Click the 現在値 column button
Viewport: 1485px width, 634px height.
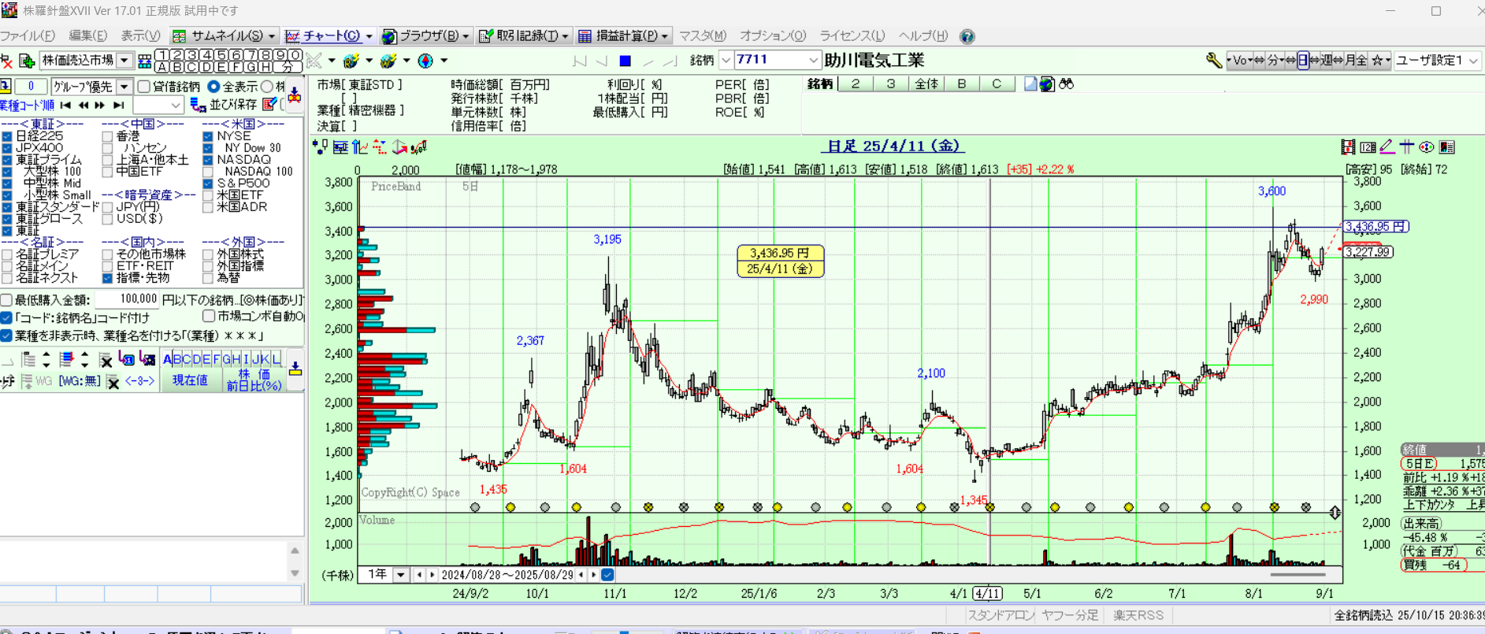point(190,380)
